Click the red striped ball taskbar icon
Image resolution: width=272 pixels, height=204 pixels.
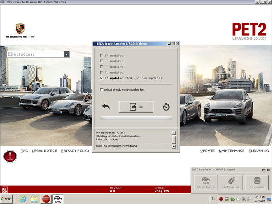pyautogui.click(x=46, y=199)
